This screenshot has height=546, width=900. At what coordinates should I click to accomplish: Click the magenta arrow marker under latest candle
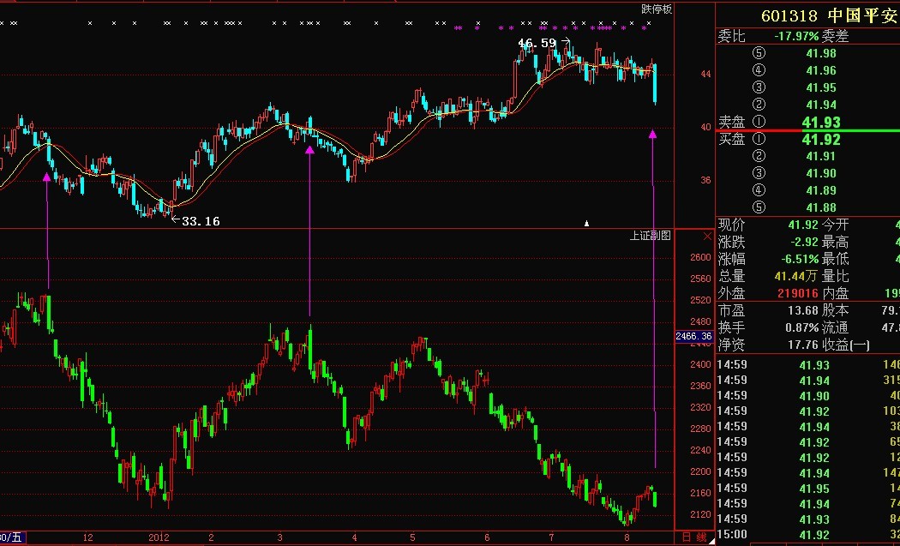(x=652, y=134)
